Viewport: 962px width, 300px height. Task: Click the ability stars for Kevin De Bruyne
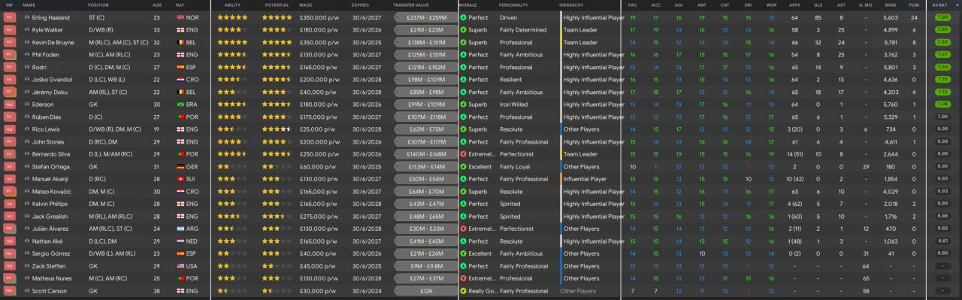[232, 42]
